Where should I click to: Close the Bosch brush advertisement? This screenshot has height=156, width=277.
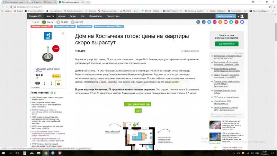pos(63,33)
